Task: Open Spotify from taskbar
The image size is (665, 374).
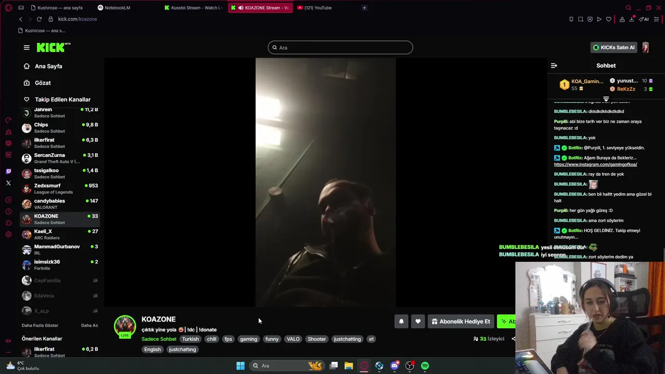Action: [425, 366]
